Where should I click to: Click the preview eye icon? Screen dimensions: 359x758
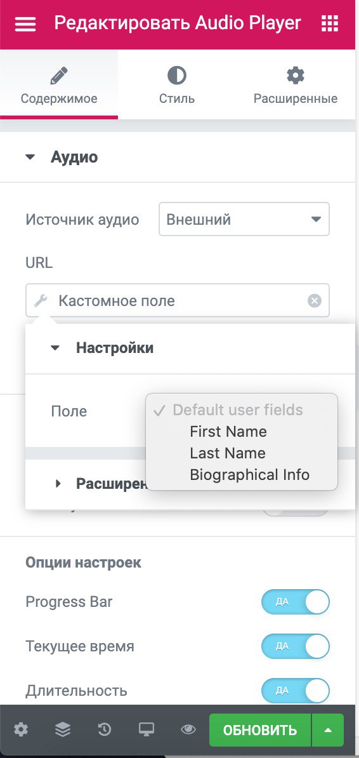tap(188, 729)
